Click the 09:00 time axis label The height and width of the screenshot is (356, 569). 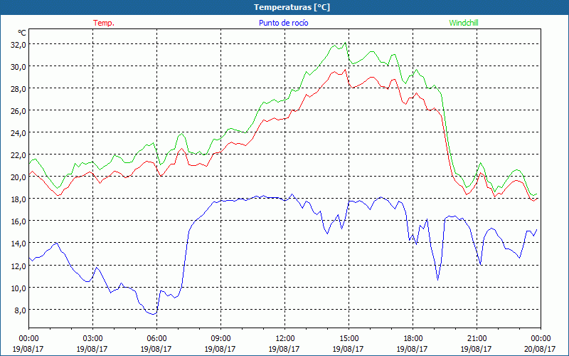220,339
